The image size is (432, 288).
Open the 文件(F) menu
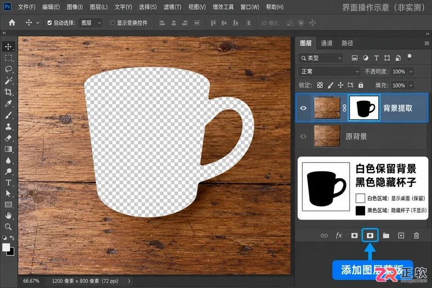(26, 7)
